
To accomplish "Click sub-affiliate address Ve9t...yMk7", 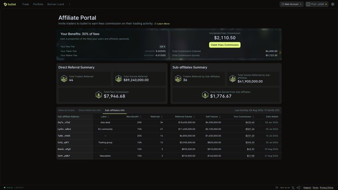I will [64, 156].
